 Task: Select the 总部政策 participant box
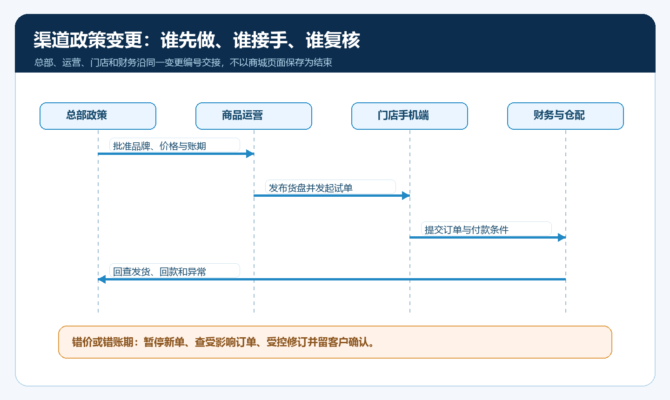pos(98,116)
